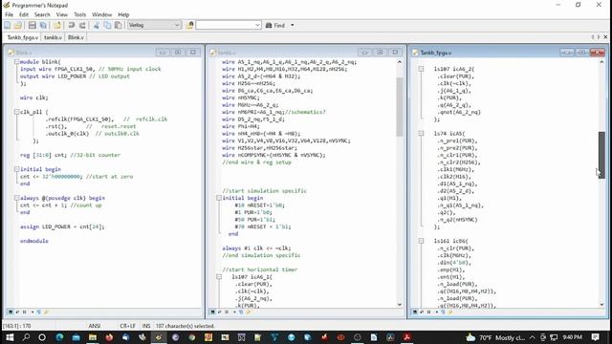Viewport: 612px width, 344px height.
Task: Click the '//start horizontal timer' comment
Action: (260, 269)
